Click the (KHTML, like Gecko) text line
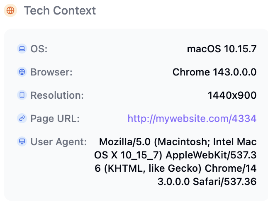Viewport: 268px width, 202px height. coord(175,168)
